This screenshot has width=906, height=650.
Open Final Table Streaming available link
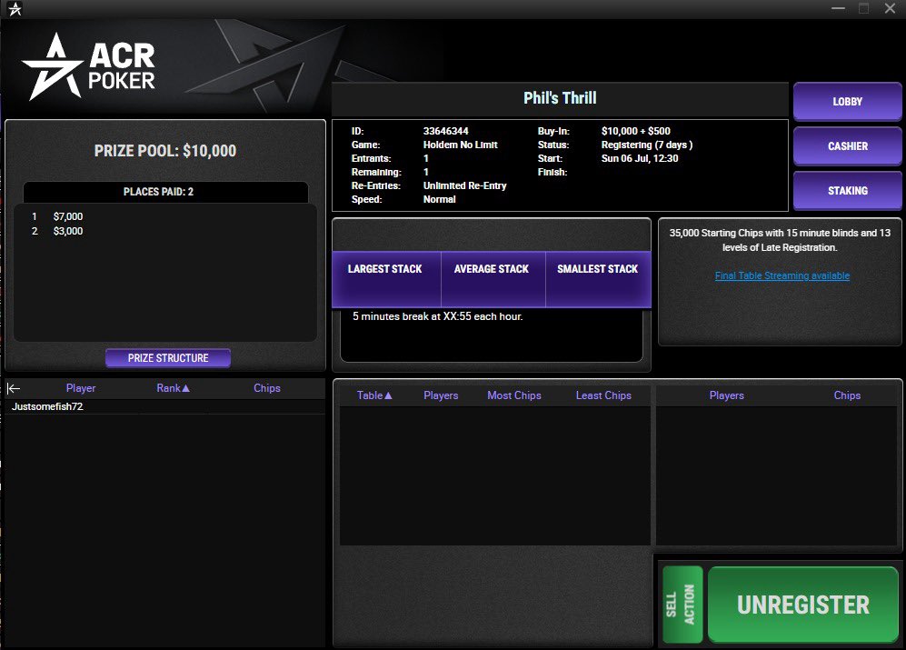782,275
